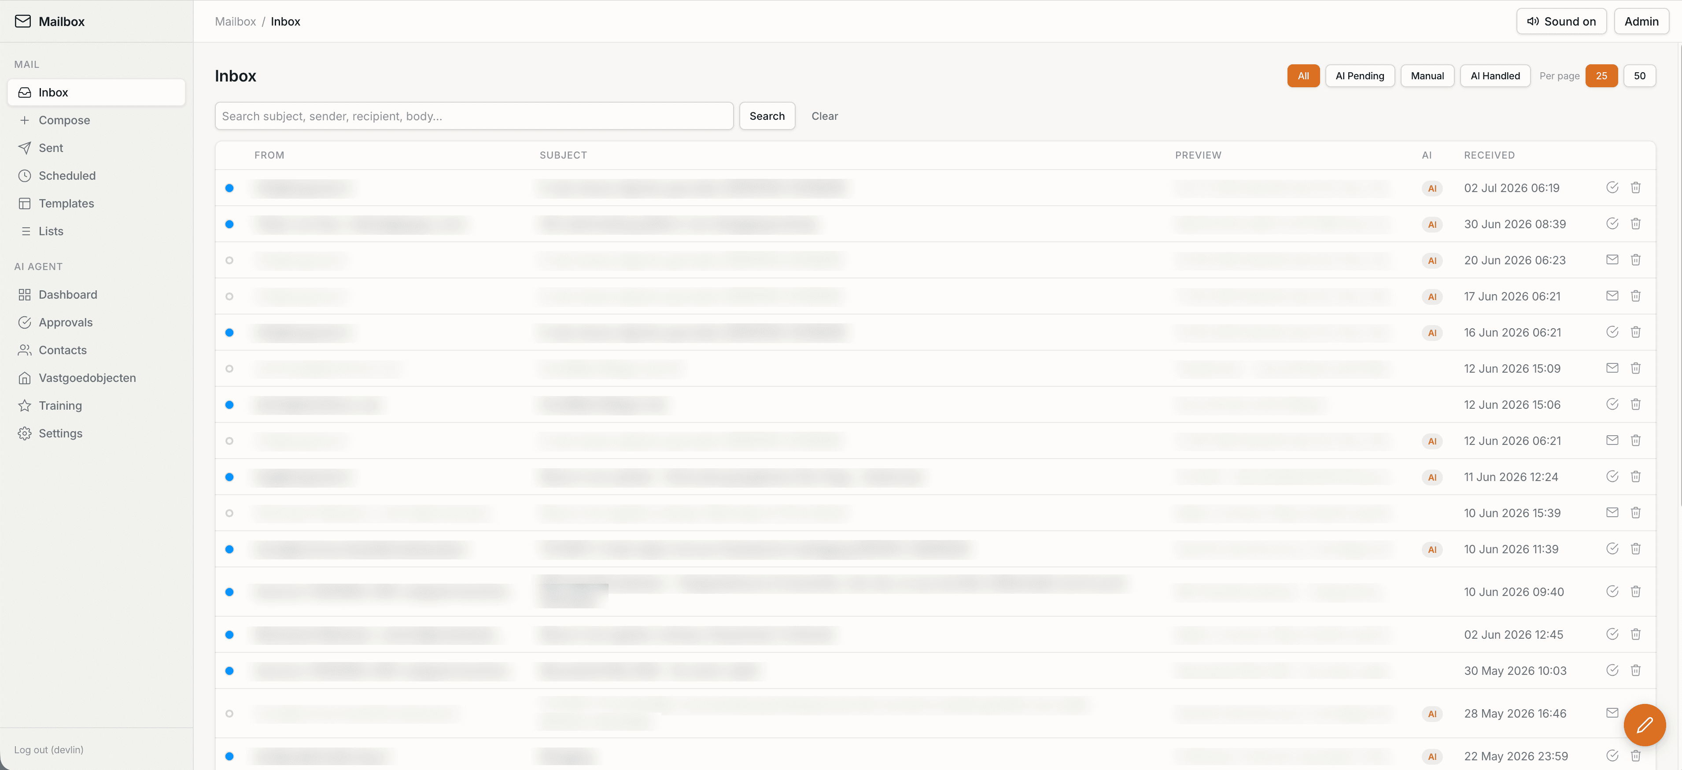Go to Sent mail
This screenshot has width=1682, height=770.
point(96,148)
